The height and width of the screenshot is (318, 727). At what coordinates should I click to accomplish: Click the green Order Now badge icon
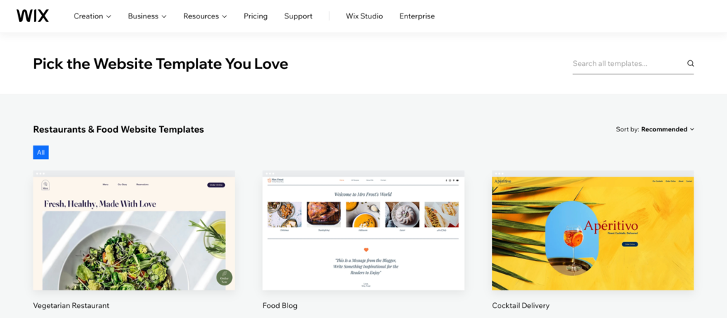pos(224,278)
